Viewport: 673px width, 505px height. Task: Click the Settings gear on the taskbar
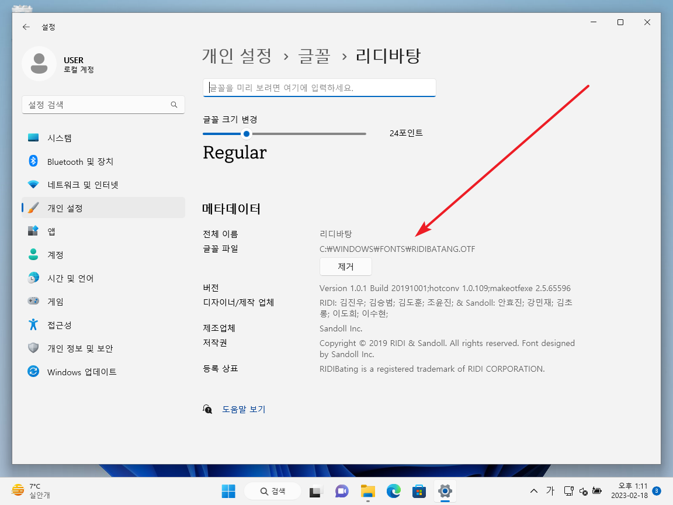445,491
